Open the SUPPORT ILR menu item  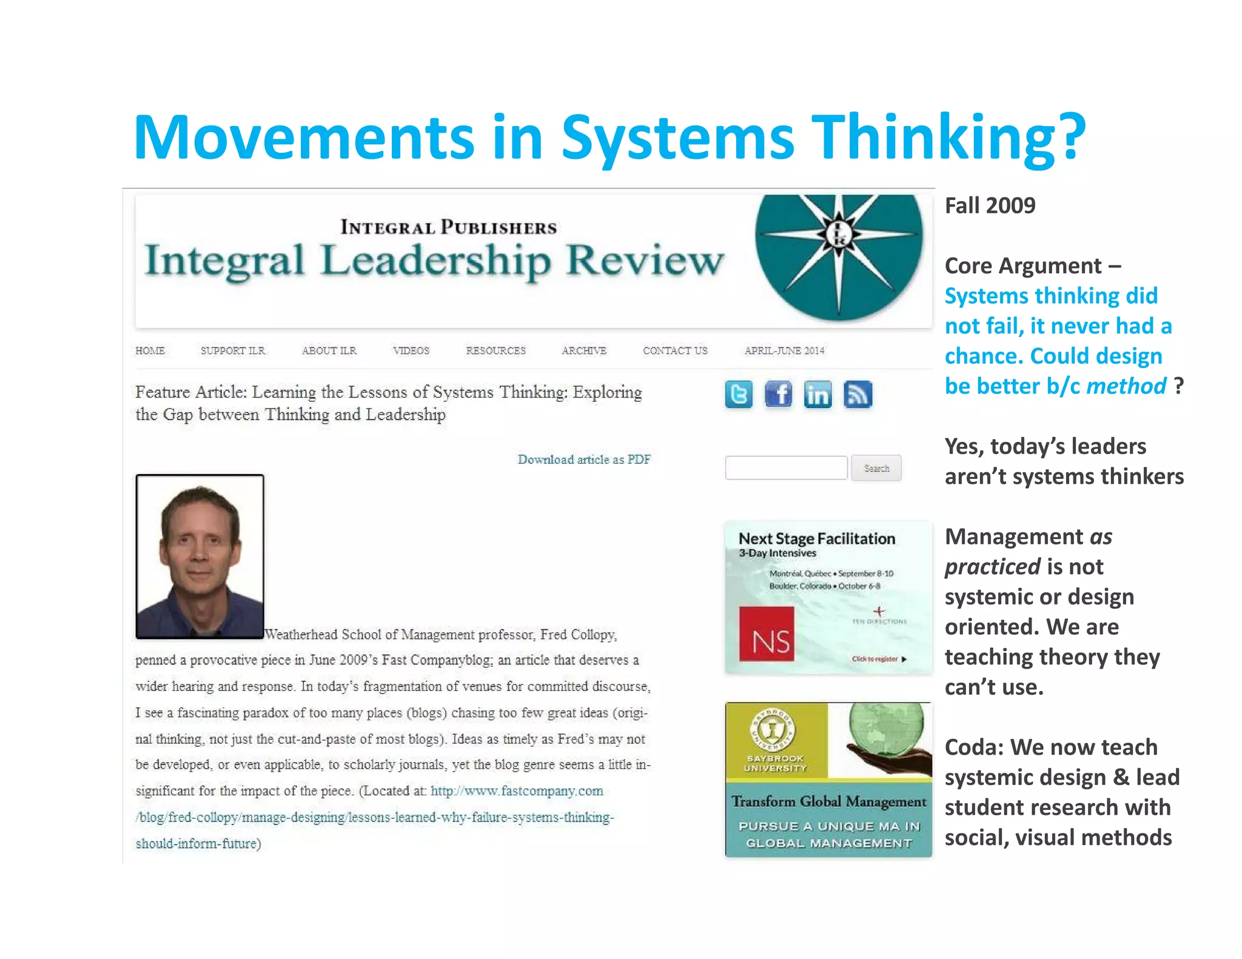[x=233, y=350]
